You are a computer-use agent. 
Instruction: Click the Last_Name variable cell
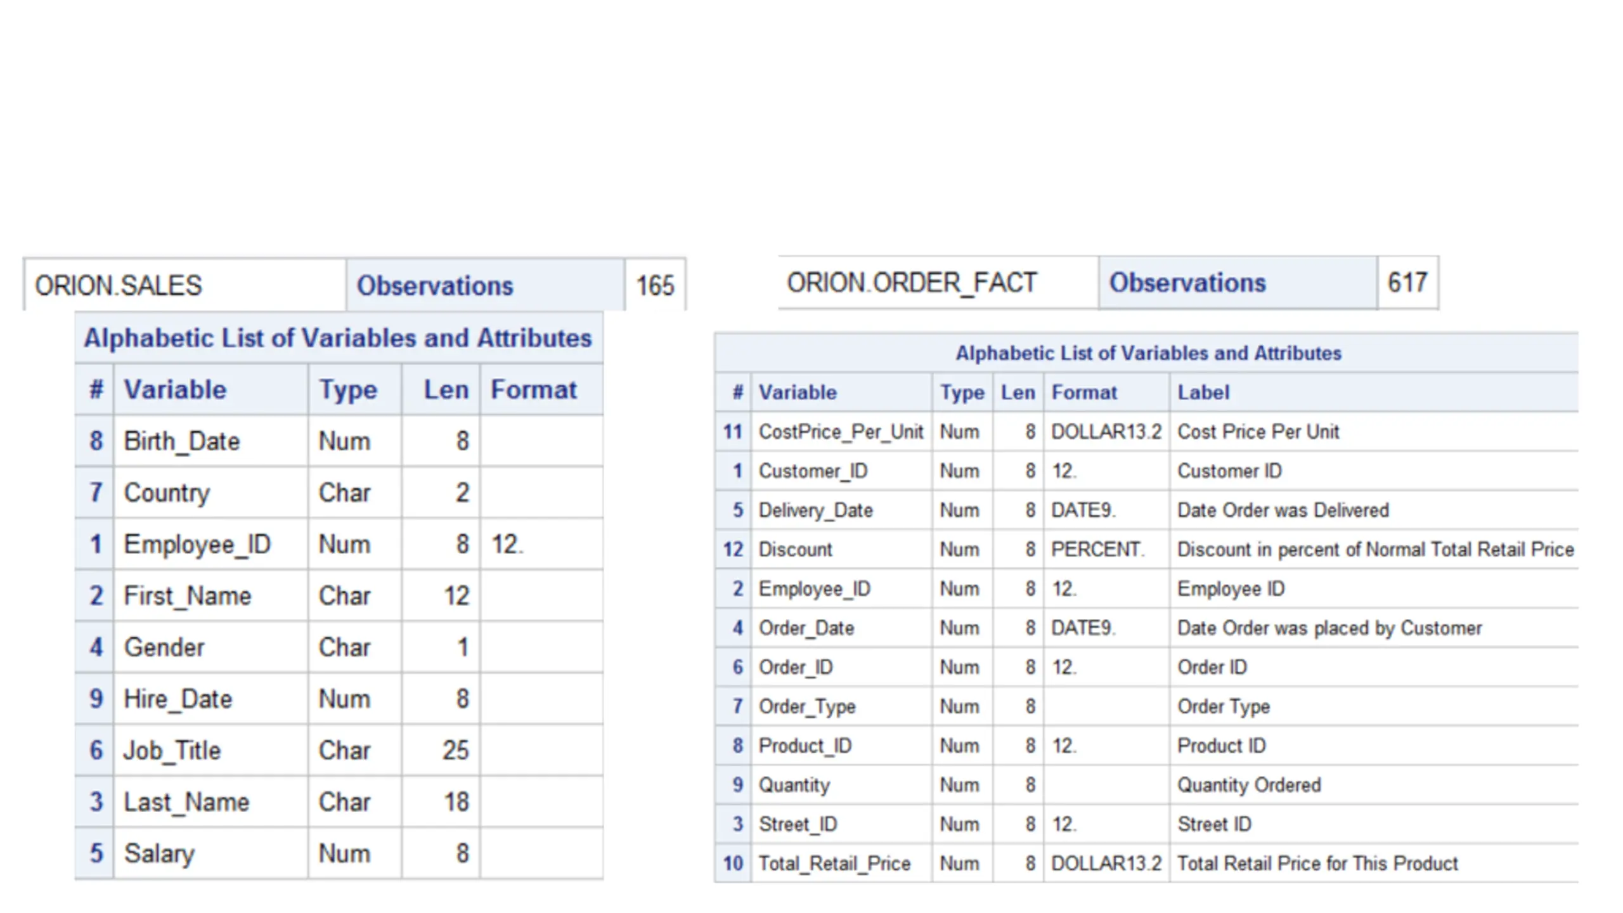tap(211, 801)
